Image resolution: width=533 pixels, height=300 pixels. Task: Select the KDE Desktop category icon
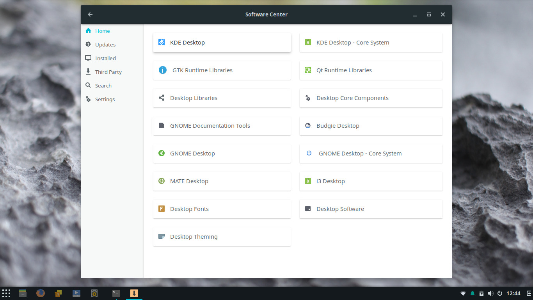pos(162,42)
